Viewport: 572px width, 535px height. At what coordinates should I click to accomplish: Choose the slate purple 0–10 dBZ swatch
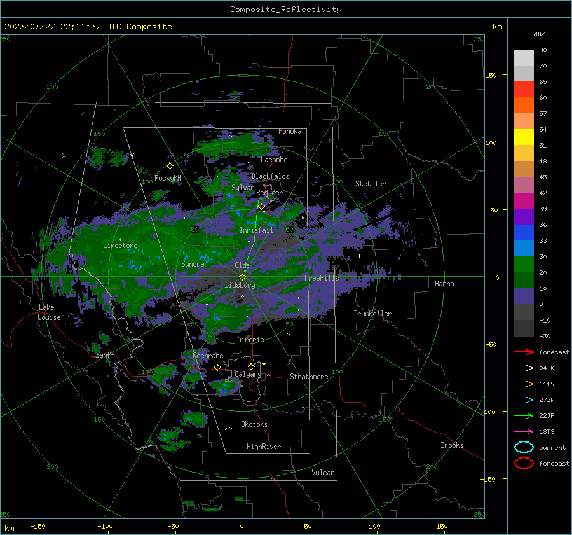(x=524, y=296)
